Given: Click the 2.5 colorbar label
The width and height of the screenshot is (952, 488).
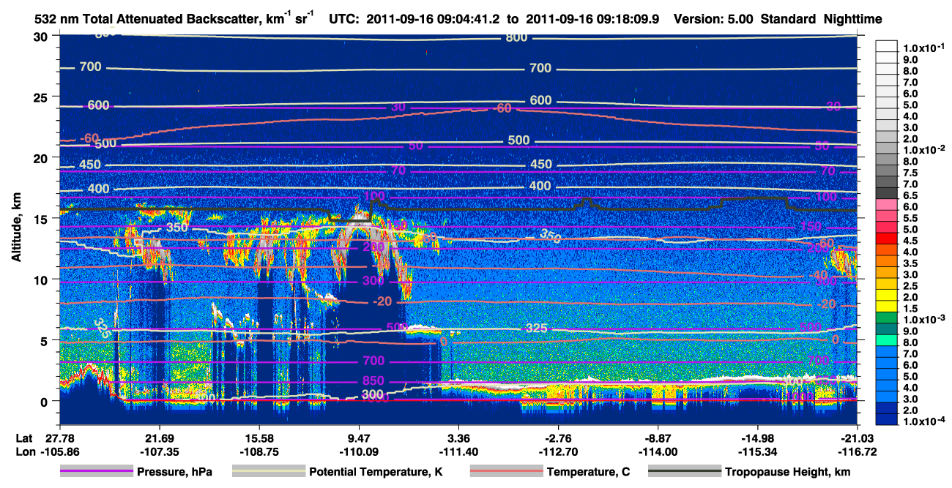Looking at the screenshot, I should tap(910, 285).
